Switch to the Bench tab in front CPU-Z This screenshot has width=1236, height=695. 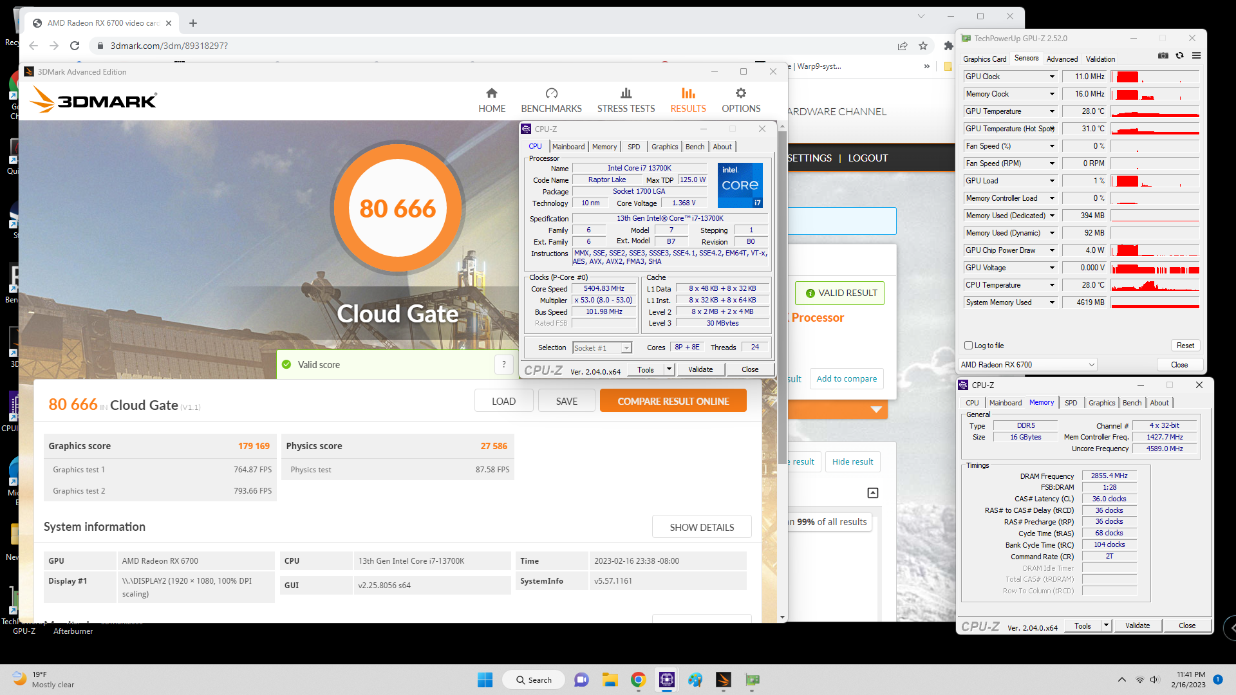(x=695, y=147)
